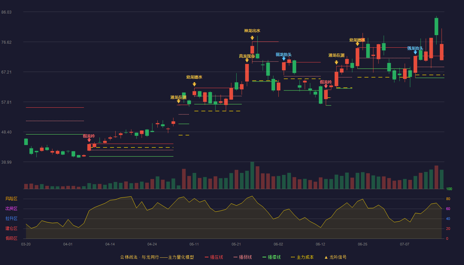Click the white horizontal line near 48.40
The image size is (464, 265).
click(55, 134)
